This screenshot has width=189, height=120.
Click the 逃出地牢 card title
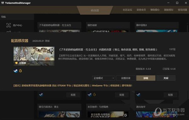(141, 107)
